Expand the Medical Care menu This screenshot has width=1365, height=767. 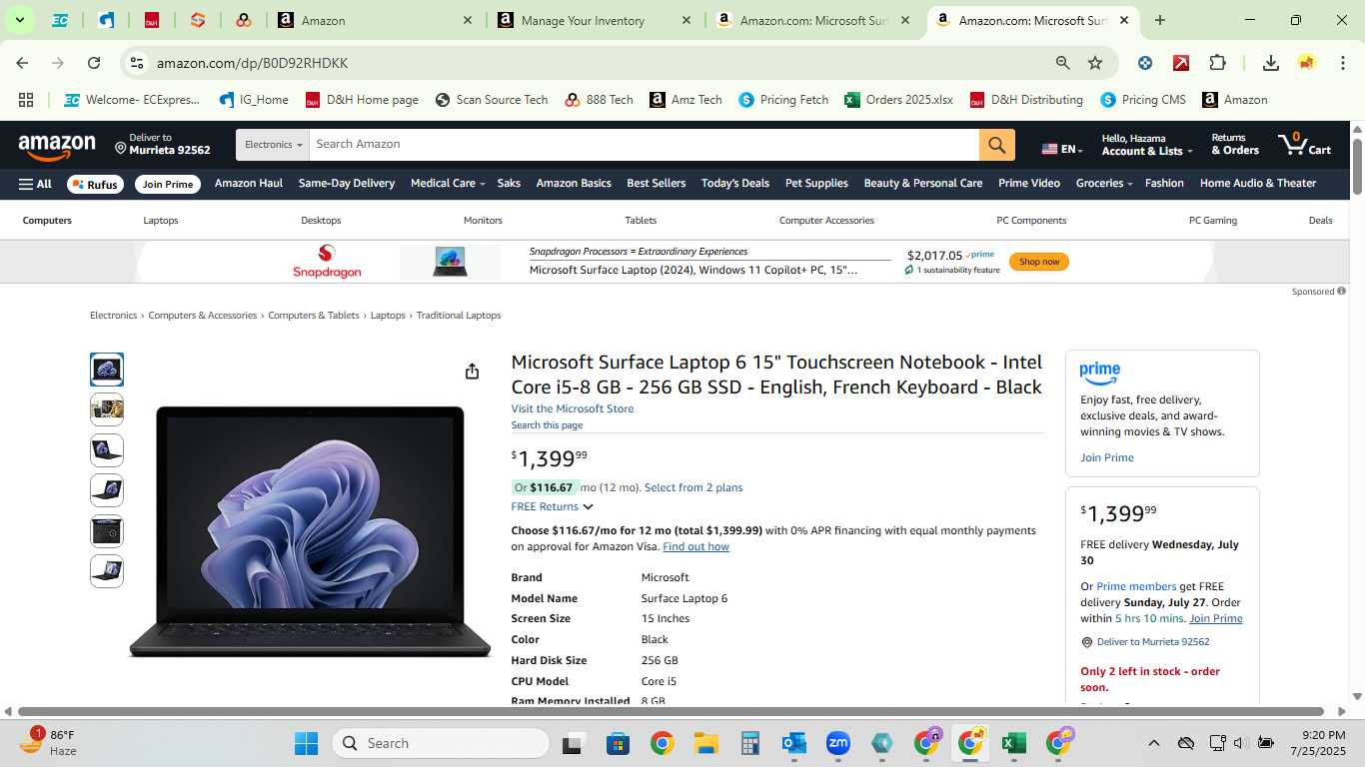click(x=447, y=184)
